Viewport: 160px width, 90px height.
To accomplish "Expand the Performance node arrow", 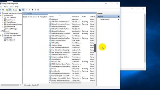I will 2,27.
